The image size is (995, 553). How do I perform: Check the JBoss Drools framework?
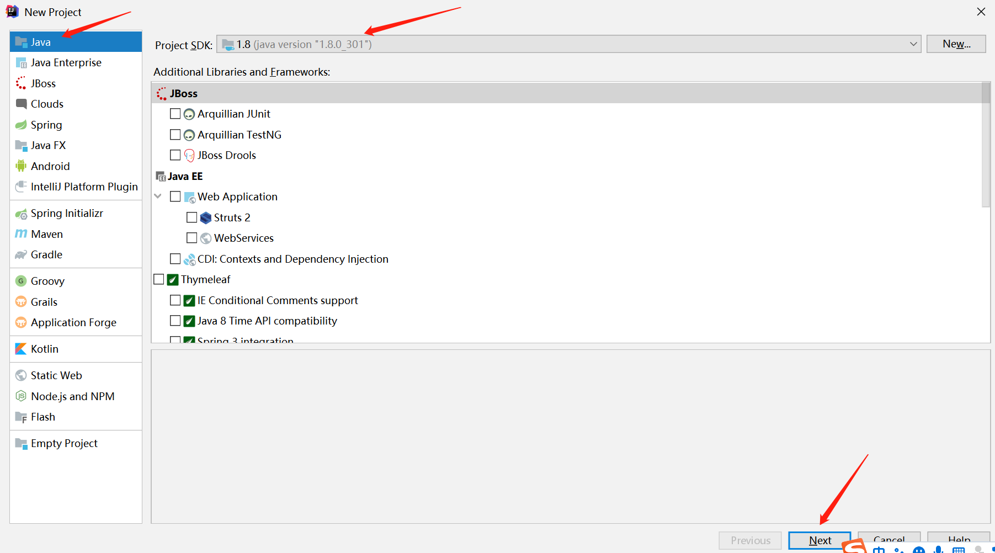[175, 155]
